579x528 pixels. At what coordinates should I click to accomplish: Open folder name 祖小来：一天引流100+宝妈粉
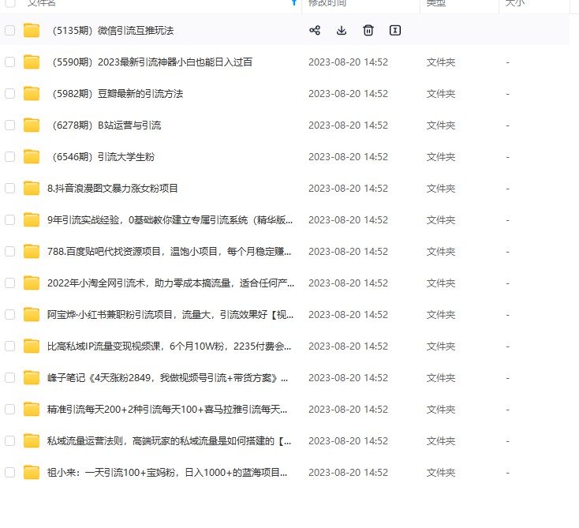click(x=167, y=473)
